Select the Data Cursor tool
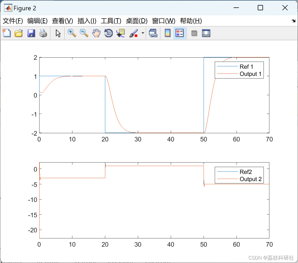The image size is (298, 263). (x=121, y=33)
